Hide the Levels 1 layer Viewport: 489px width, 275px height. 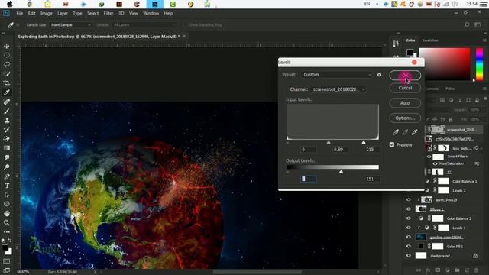coord(409,228)
